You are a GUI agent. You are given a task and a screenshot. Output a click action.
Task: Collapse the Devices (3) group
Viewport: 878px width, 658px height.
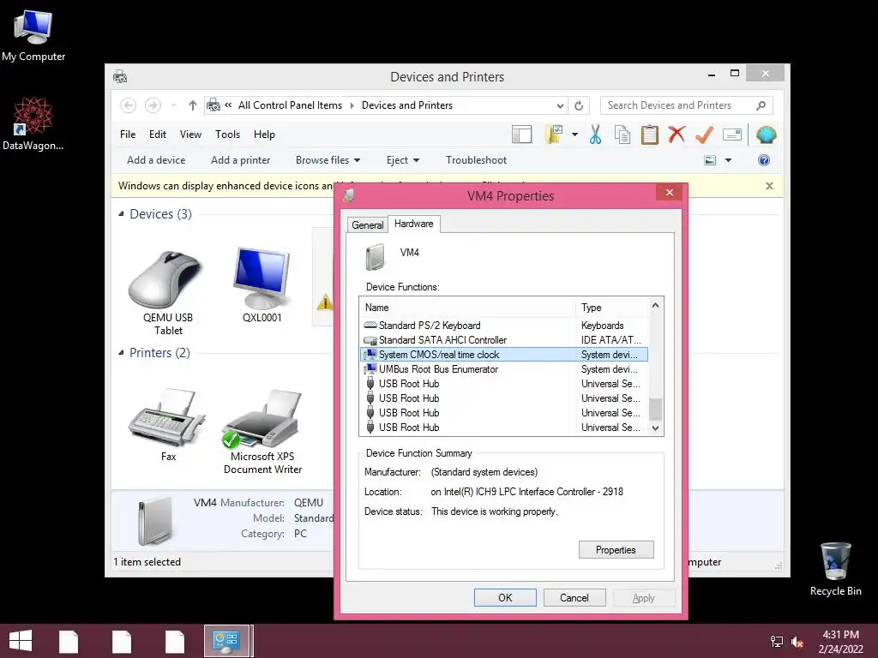(x=121, y=213)
